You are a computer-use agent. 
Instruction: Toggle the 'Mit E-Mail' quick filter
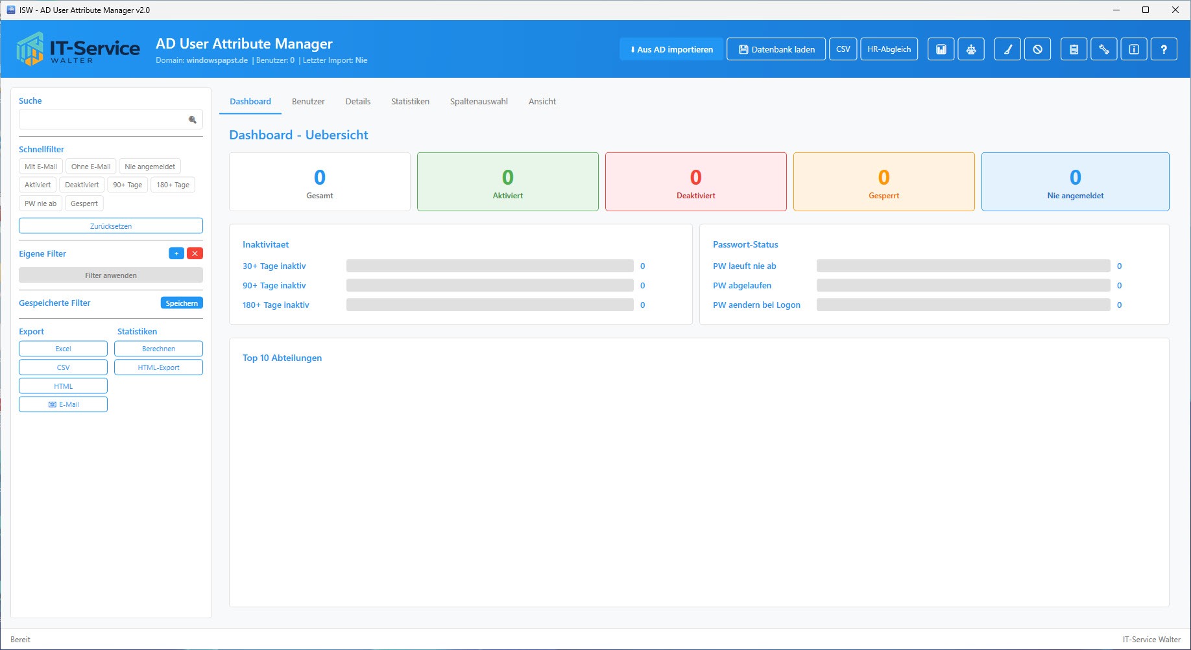click(x=41, y=167)
